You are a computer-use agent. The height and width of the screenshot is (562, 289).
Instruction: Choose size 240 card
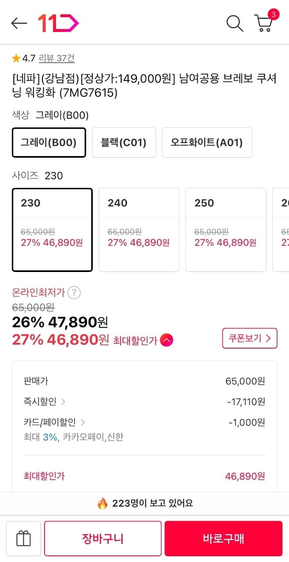tap(139, 230)
